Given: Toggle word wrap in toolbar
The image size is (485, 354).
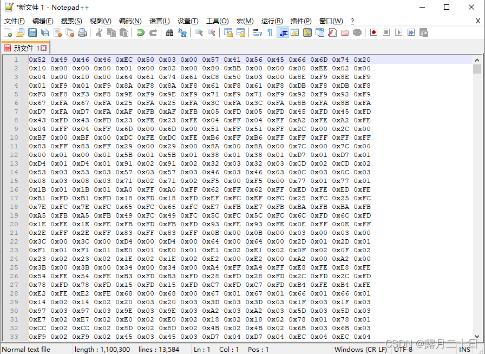Looking at the screenshot, I should [257, 32].
